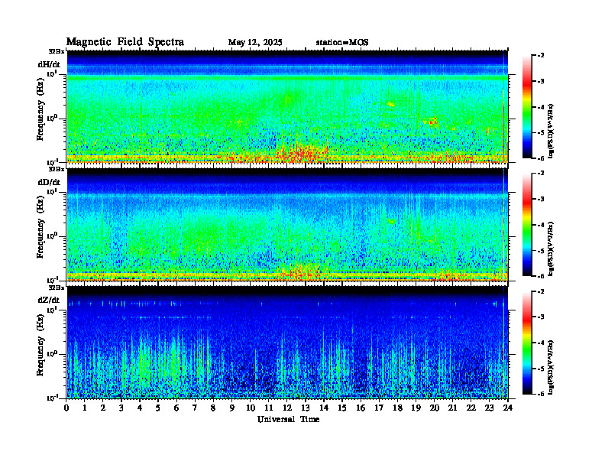Click hour '9' on the time axis

(232, 408)
